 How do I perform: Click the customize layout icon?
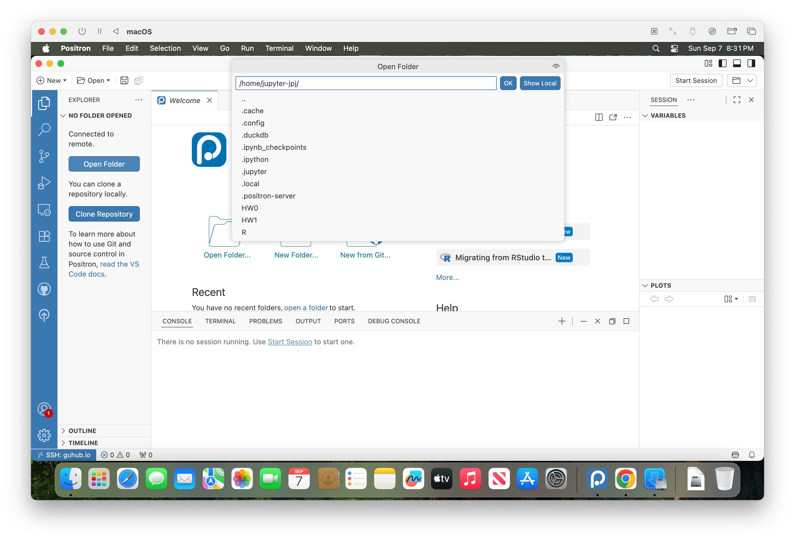point(708,63)
